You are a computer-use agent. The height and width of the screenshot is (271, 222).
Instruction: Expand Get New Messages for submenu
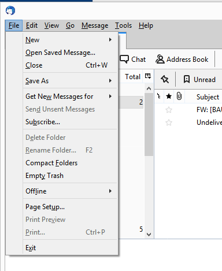(x=70, y=96)
